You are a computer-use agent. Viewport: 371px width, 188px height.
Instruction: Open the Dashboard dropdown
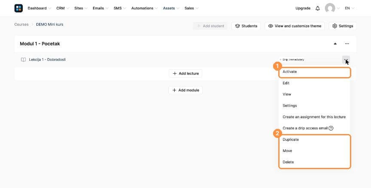[x=39, y=8]
